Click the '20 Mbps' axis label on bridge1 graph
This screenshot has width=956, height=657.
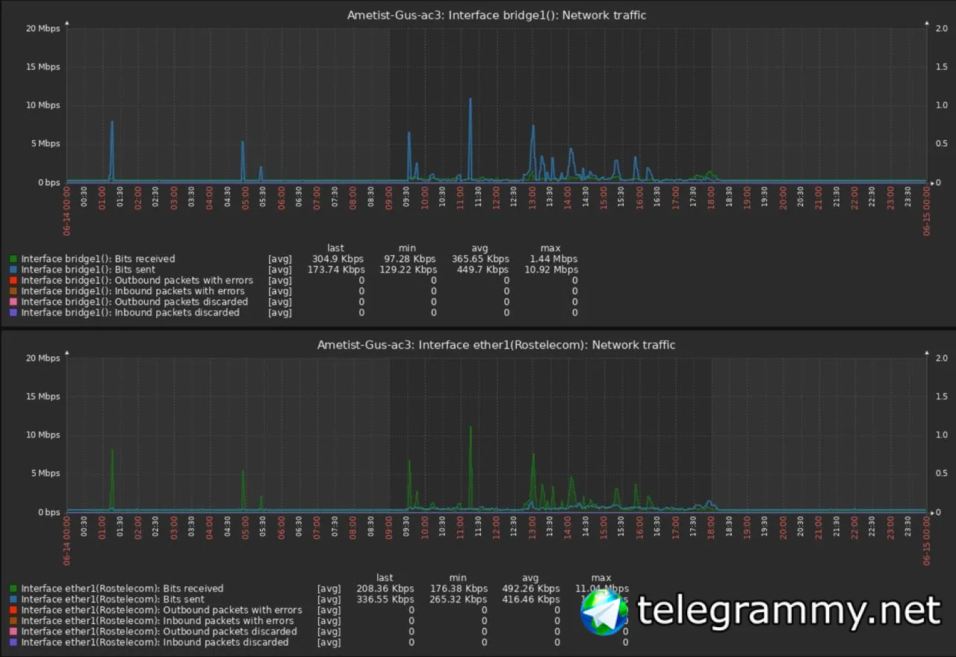[x=43, y=28]
